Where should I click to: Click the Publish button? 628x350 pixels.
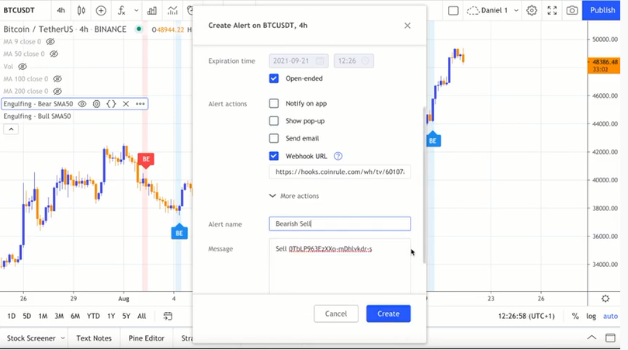[602, 10]
